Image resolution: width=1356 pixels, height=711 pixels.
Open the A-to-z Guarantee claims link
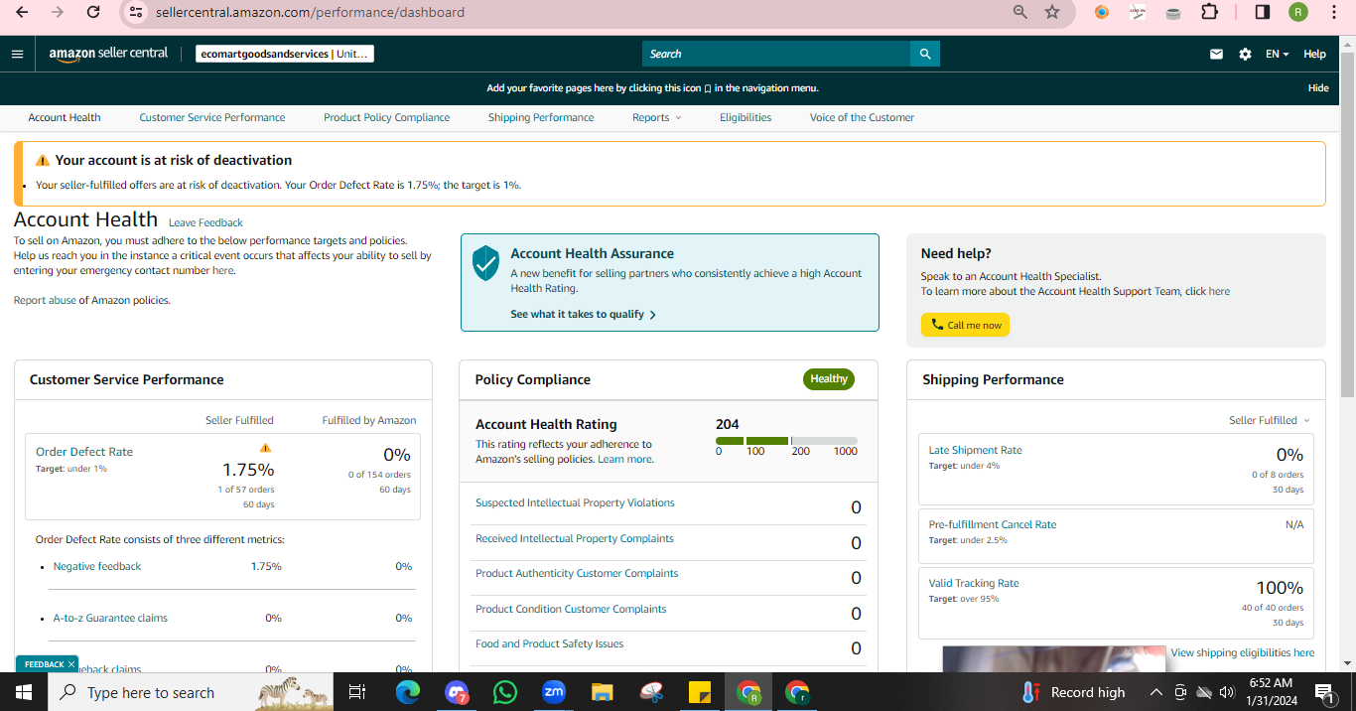[x=110, y=618]
